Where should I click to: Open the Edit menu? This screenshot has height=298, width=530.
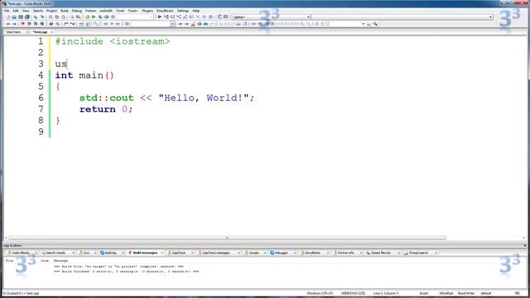coord(16,11)
